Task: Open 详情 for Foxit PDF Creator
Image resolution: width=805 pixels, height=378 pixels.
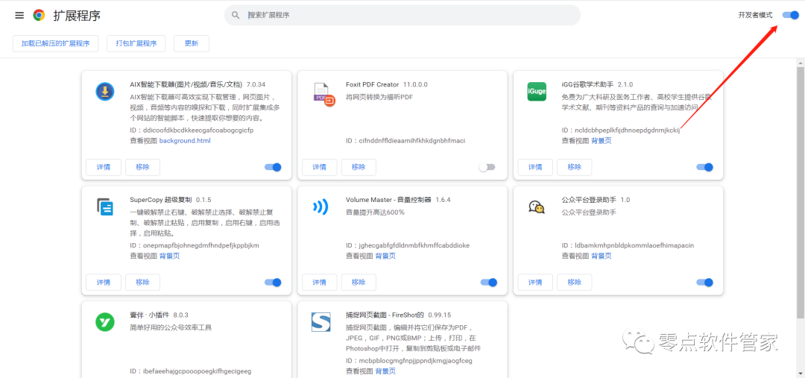Action: (319, 167)
